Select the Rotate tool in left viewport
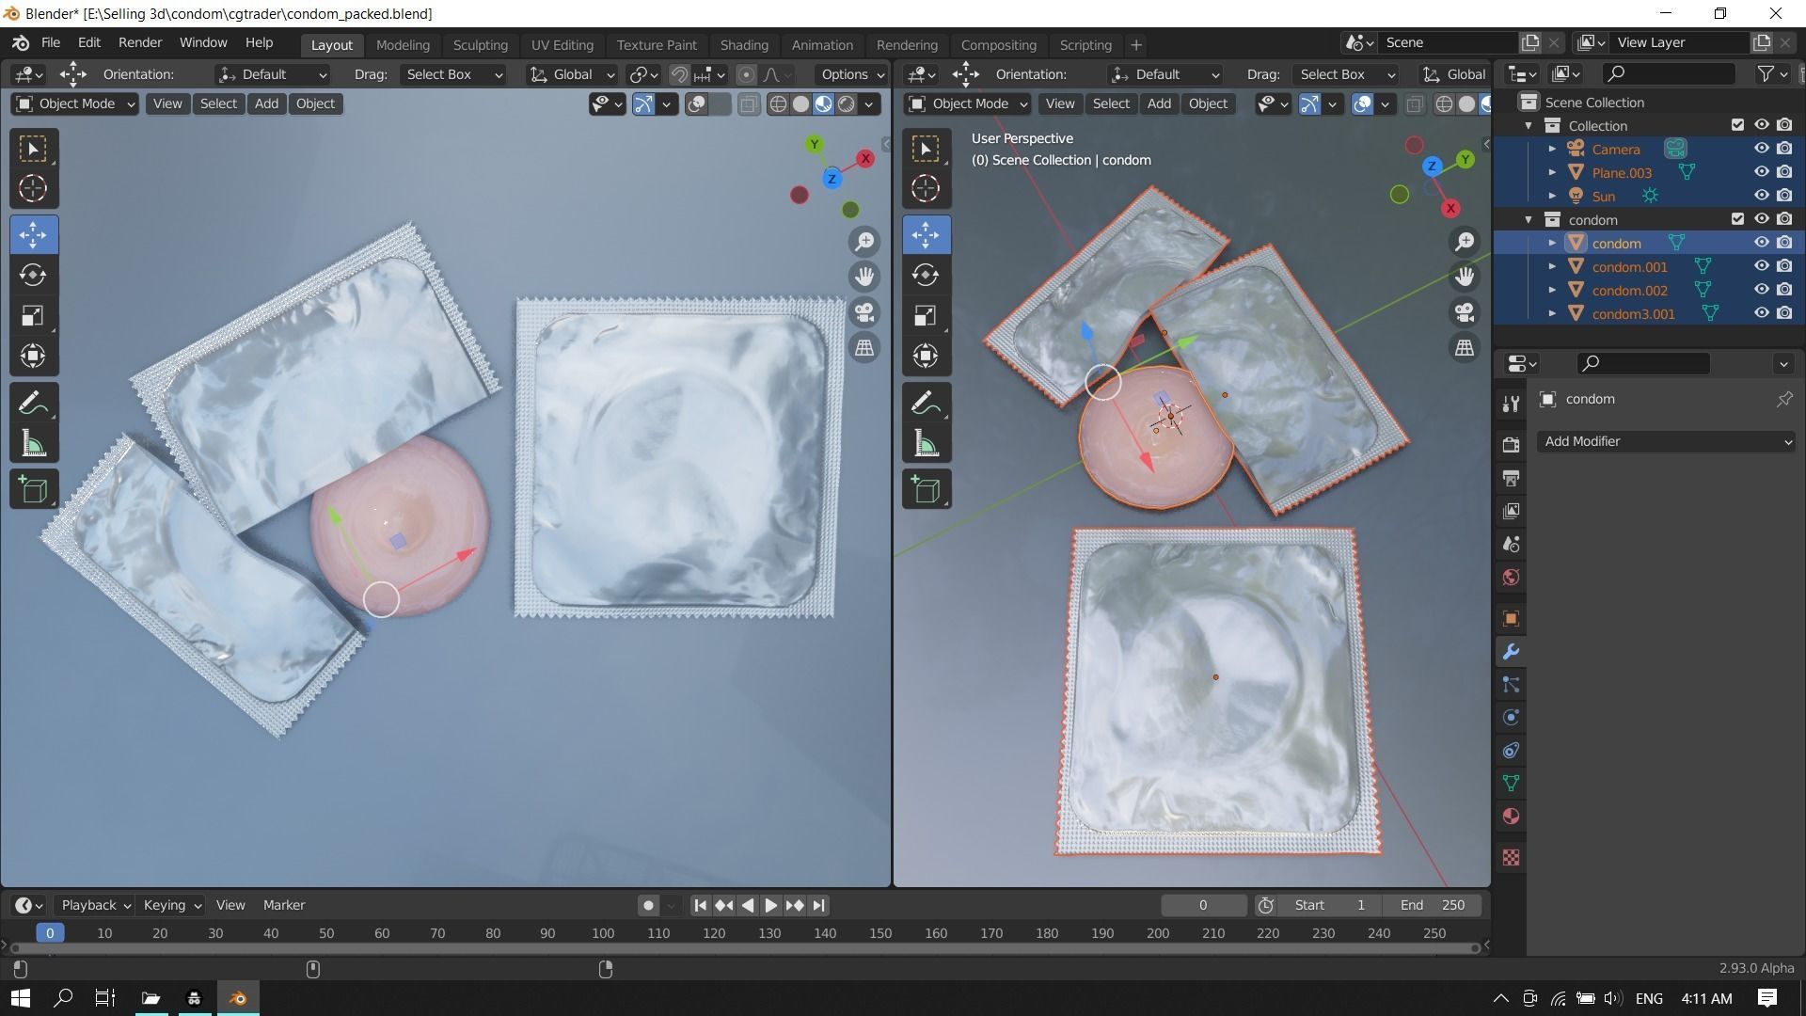This screenshot has width=1806, height=1016. [x=33, y=275]
